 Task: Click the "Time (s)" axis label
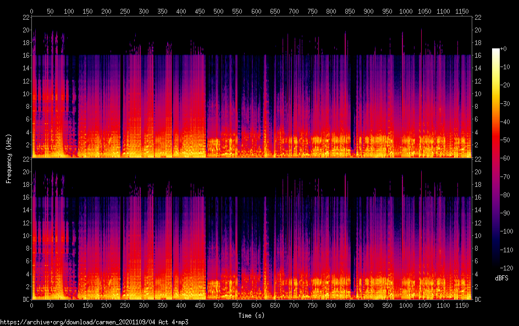[x=251, y=316]
